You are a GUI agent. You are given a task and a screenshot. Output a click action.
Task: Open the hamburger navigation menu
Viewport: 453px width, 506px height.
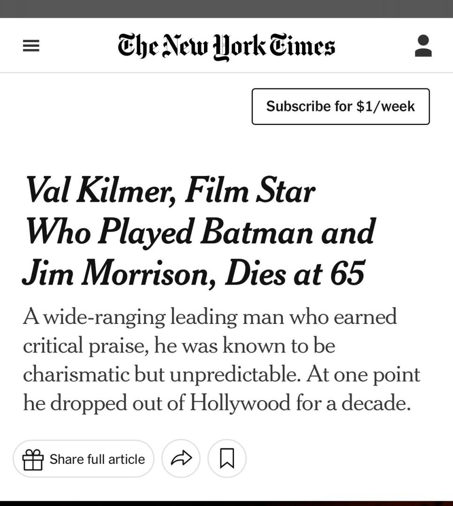[x=31, y=46]
